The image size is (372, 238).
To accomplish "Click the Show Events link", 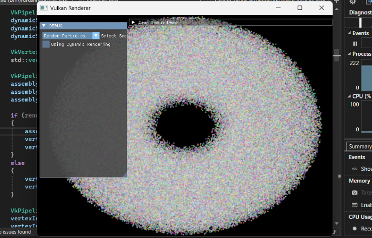I will pos(366,169).
